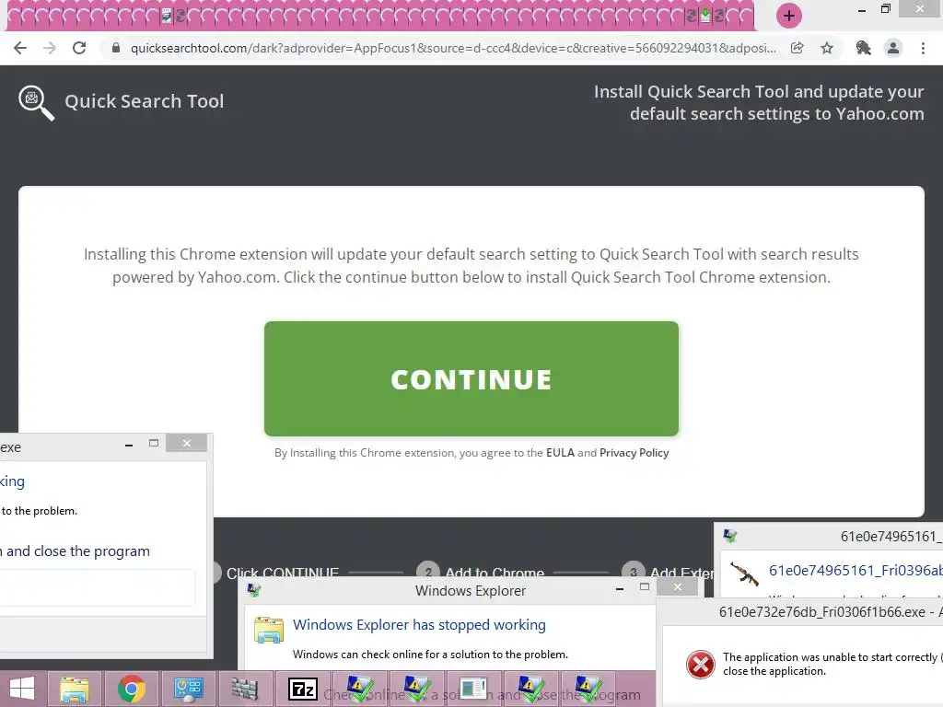View site information via the lock icon
Image resolution: width=943 pixels, height=707 pixels.
(115, 48)
